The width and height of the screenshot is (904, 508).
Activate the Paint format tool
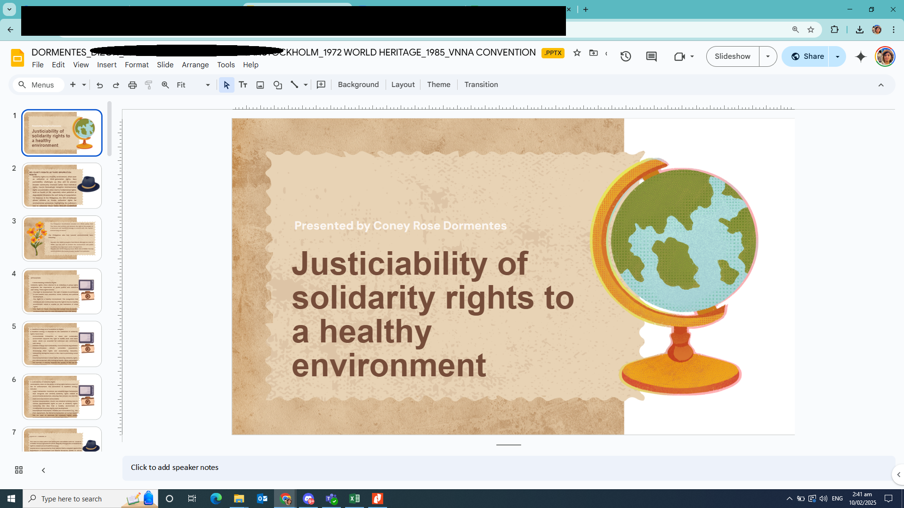(x=149, y=85)
